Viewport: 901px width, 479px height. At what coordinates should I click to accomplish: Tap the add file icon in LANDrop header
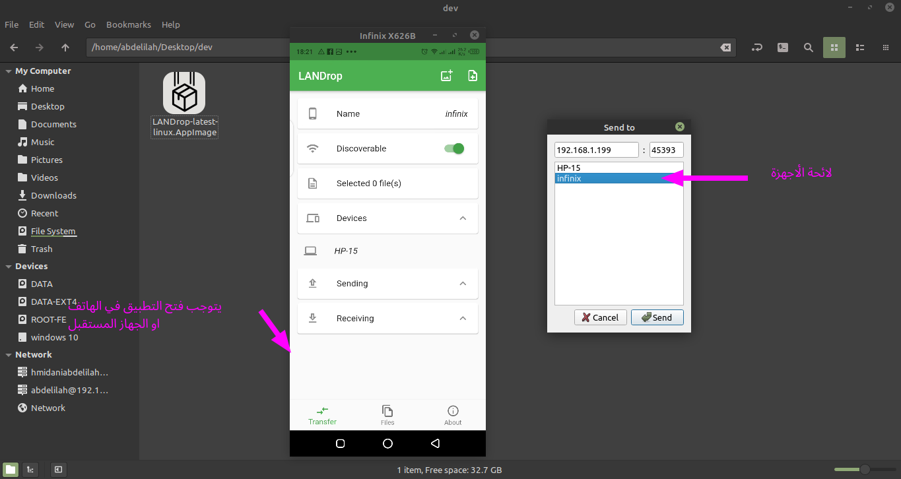(x=473, y=76)
